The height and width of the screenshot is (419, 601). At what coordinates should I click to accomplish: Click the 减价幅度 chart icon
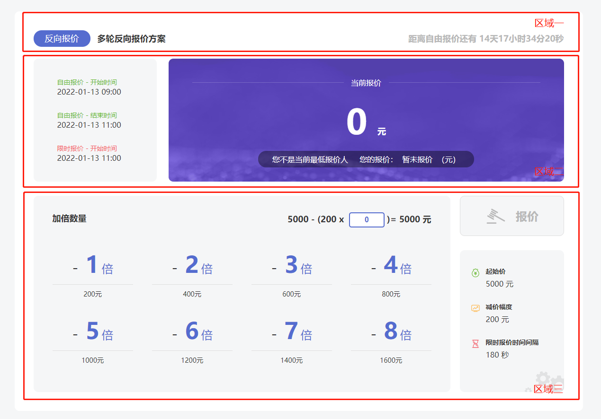pyautogui.click(x=475, y=308)
